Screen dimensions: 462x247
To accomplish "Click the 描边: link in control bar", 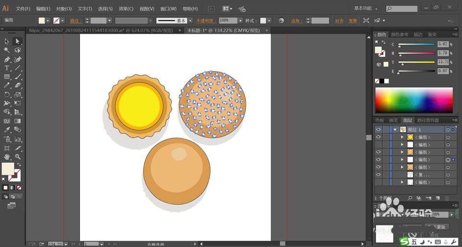I will pos(76,21).
